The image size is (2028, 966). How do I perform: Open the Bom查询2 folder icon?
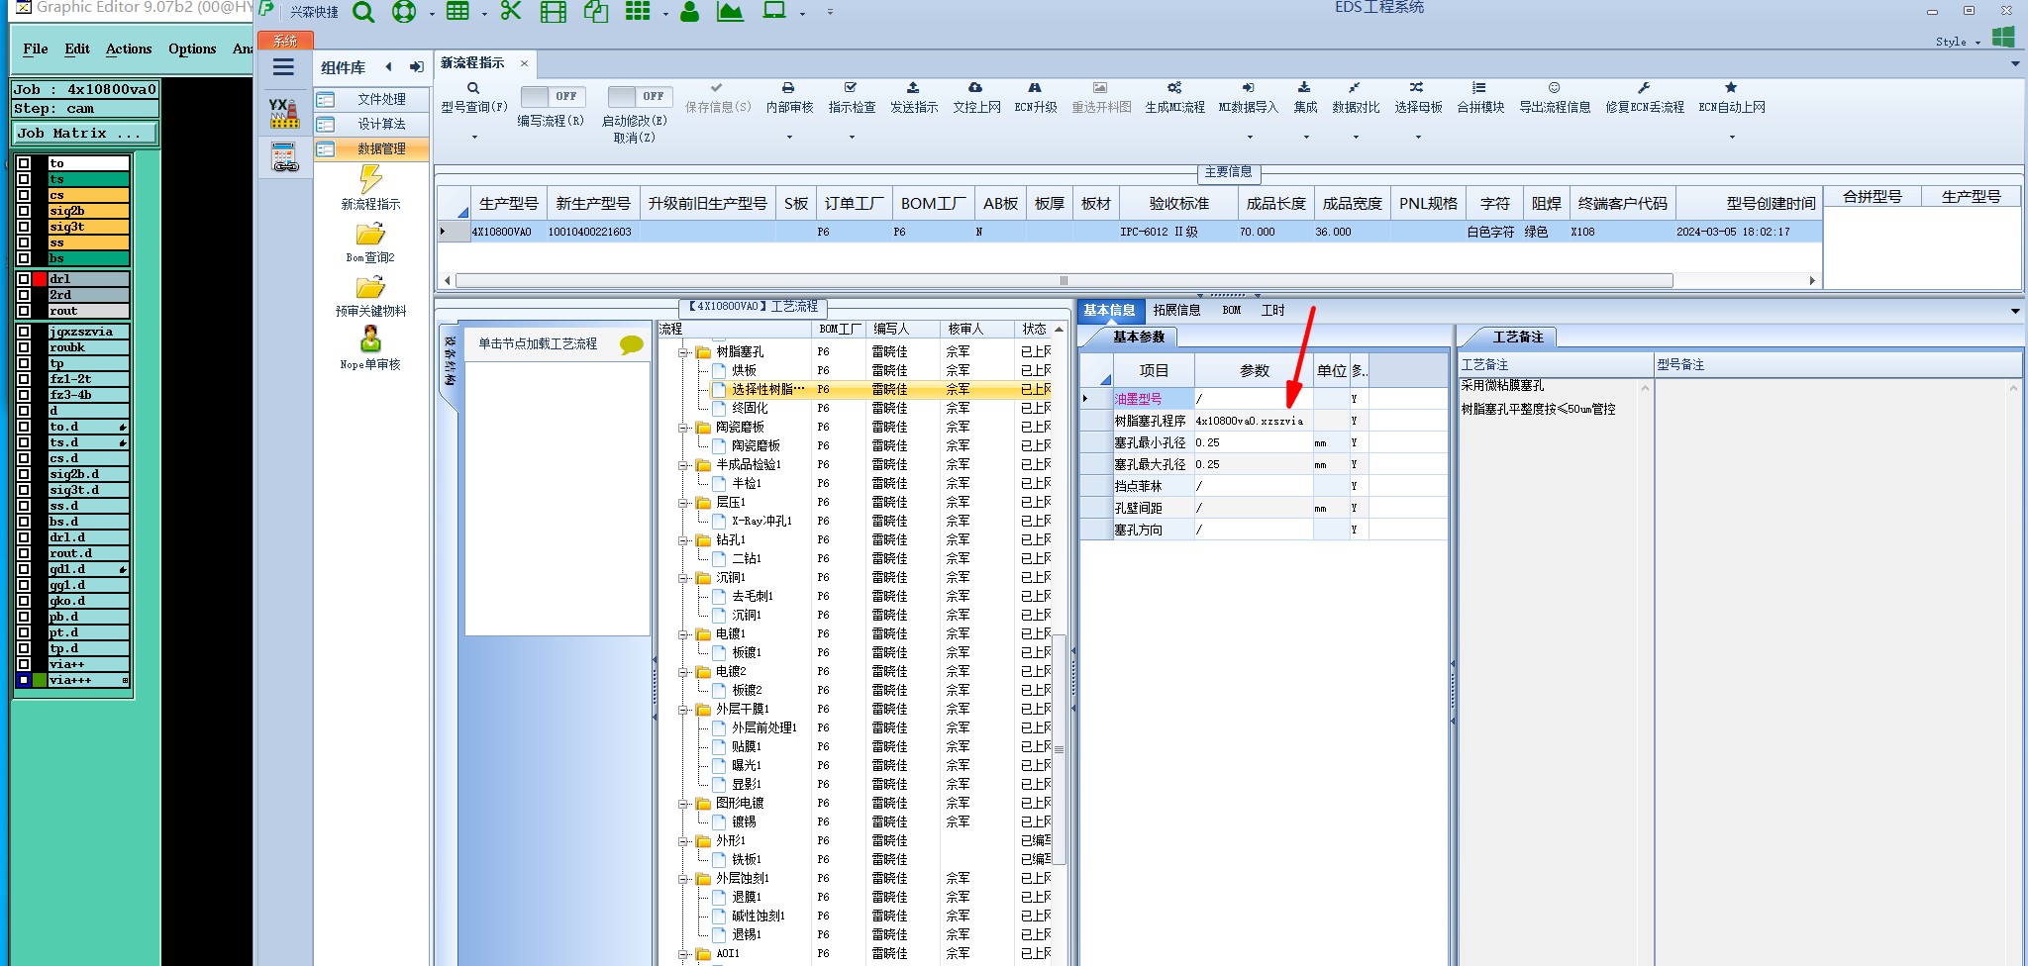370,235
